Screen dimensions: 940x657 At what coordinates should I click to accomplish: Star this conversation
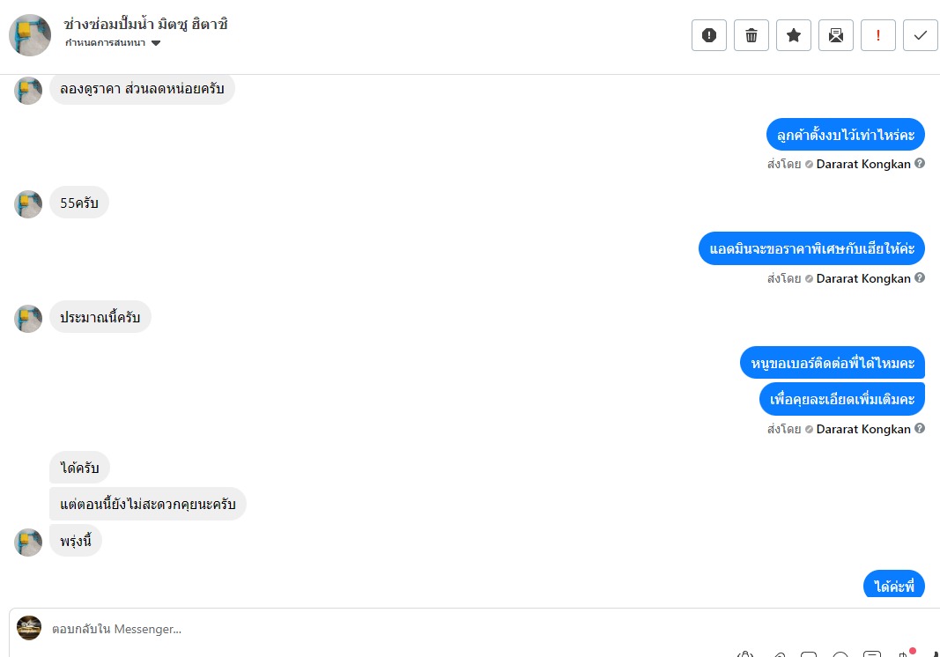coord(794,35)
